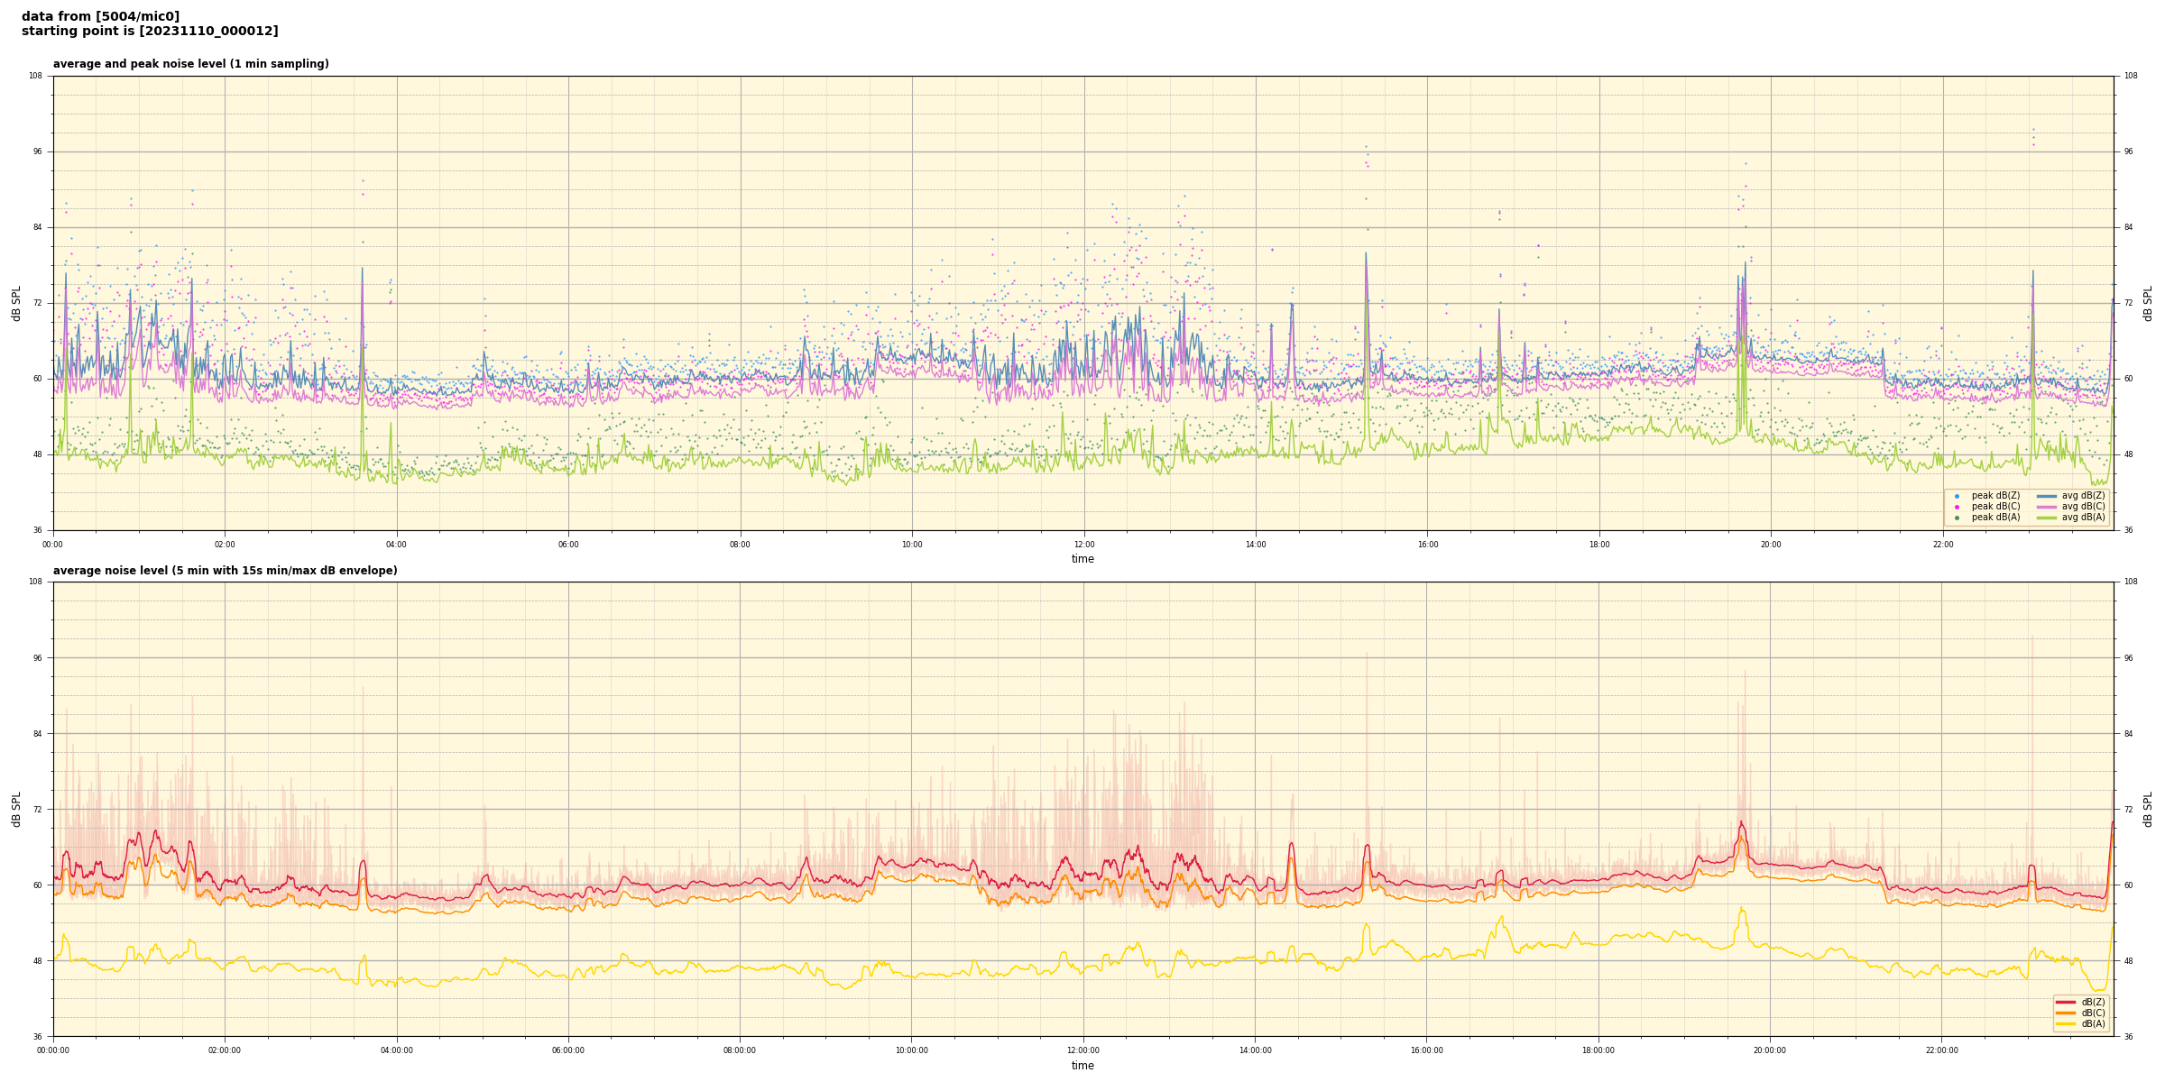Image resolution: width=2165 pixels, height=1082 pixels.
Task: Click the green peak dB(A) legend dot
Action: [1957, 518]
